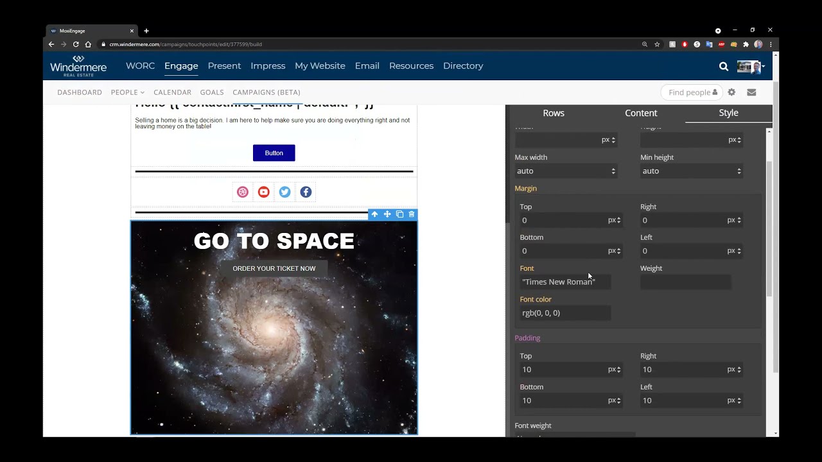The image size is (822, 462).
Task: Open the Present menu item
Action: click(x=224, y=65)
